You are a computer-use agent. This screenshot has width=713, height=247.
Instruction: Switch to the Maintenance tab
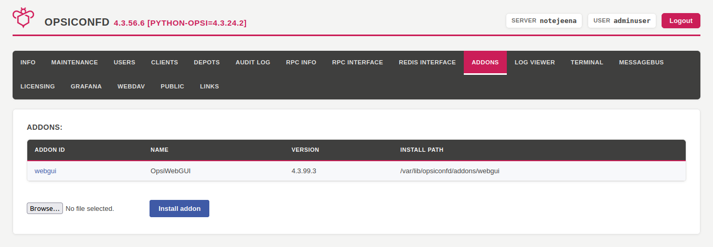[x=75, y=62]
